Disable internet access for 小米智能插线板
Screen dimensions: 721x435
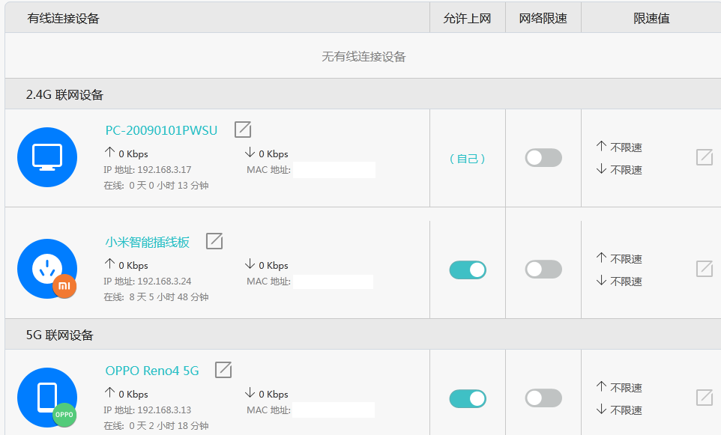point(468,270)
